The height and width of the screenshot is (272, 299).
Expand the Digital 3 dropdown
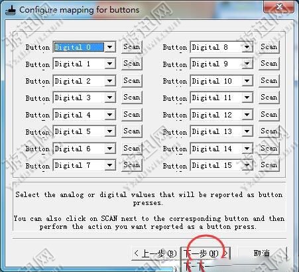[x=109, y=98]
